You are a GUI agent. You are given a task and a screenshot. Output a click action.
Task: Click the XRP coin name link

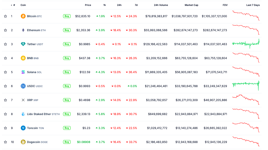click(30, 100)
